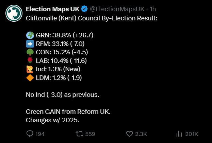
Task: Click the Election Maps UK profile avatar
Action: pyautogui.click(x=14, y=13)
